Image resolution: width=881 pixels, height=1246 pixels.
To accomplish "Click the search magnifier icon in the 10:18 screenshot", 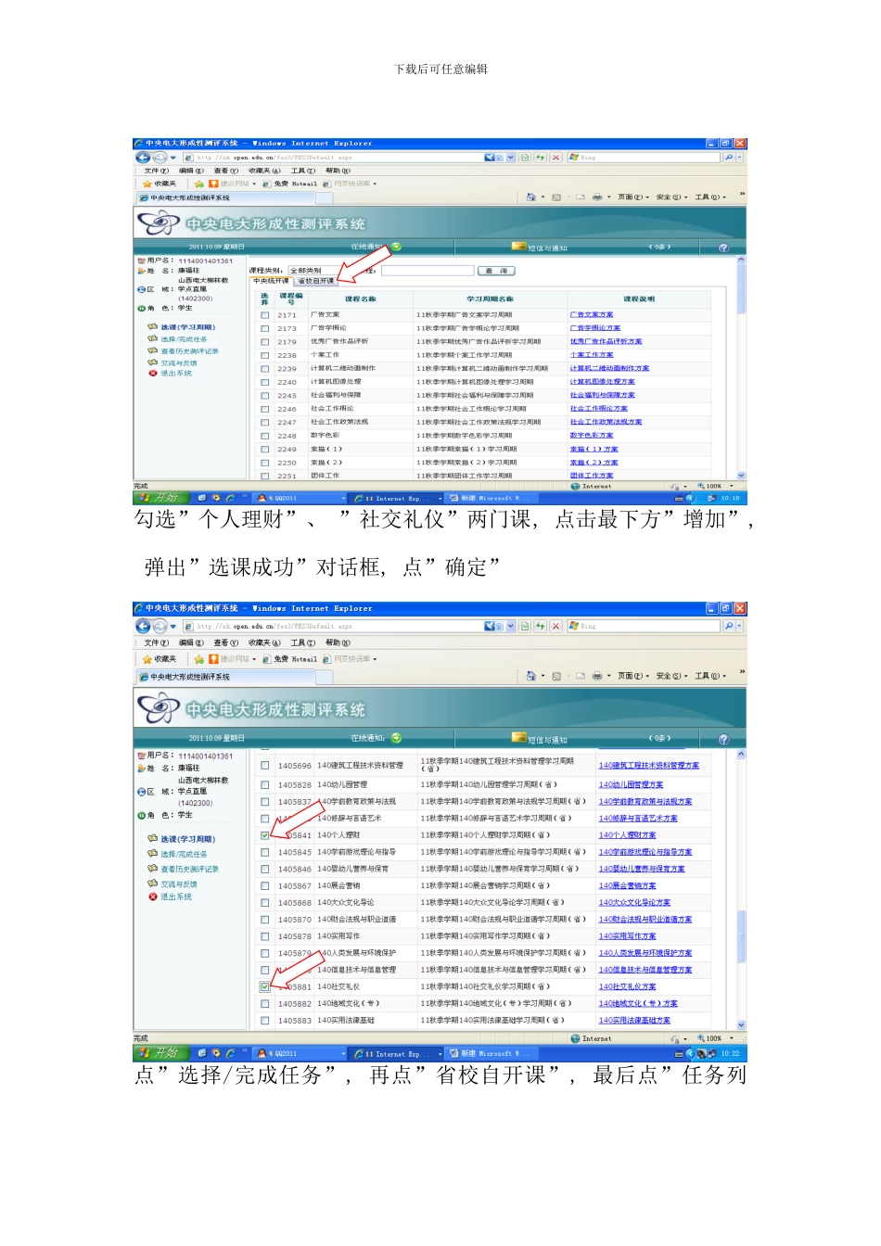I will (x=729, y=158).
